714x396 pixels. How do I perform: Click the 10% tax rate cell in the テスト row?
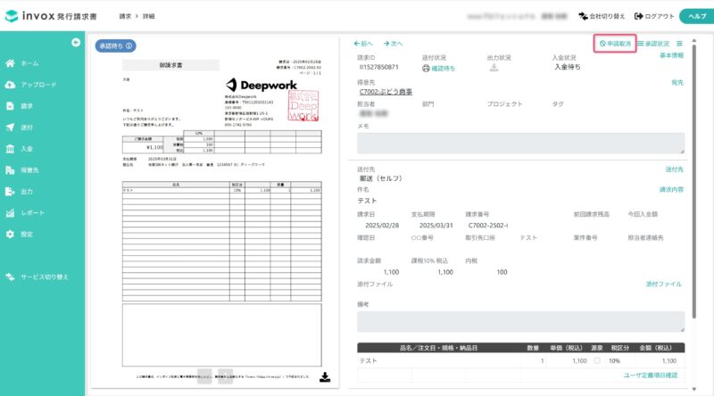click(x=614, y=361)
